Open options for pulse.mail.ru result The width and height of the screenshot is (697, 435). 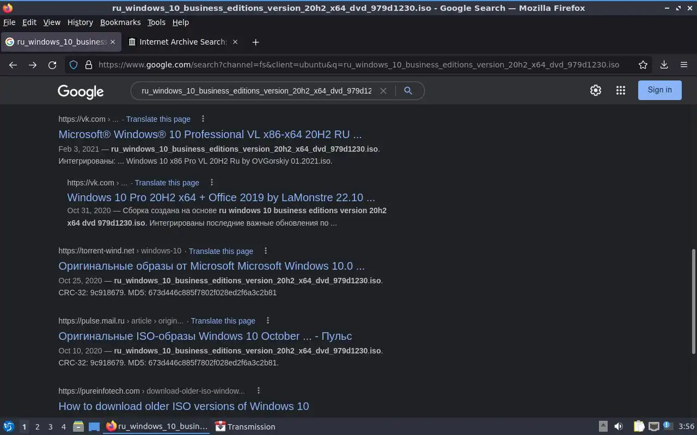[268, 320]
